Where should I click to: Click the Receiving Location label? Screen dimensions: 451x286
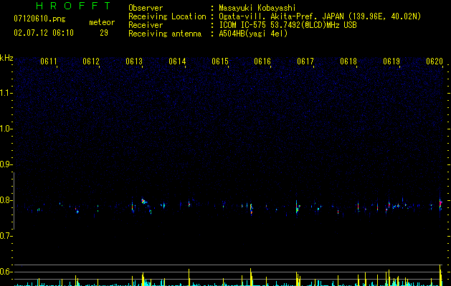[x=167, y=16]
